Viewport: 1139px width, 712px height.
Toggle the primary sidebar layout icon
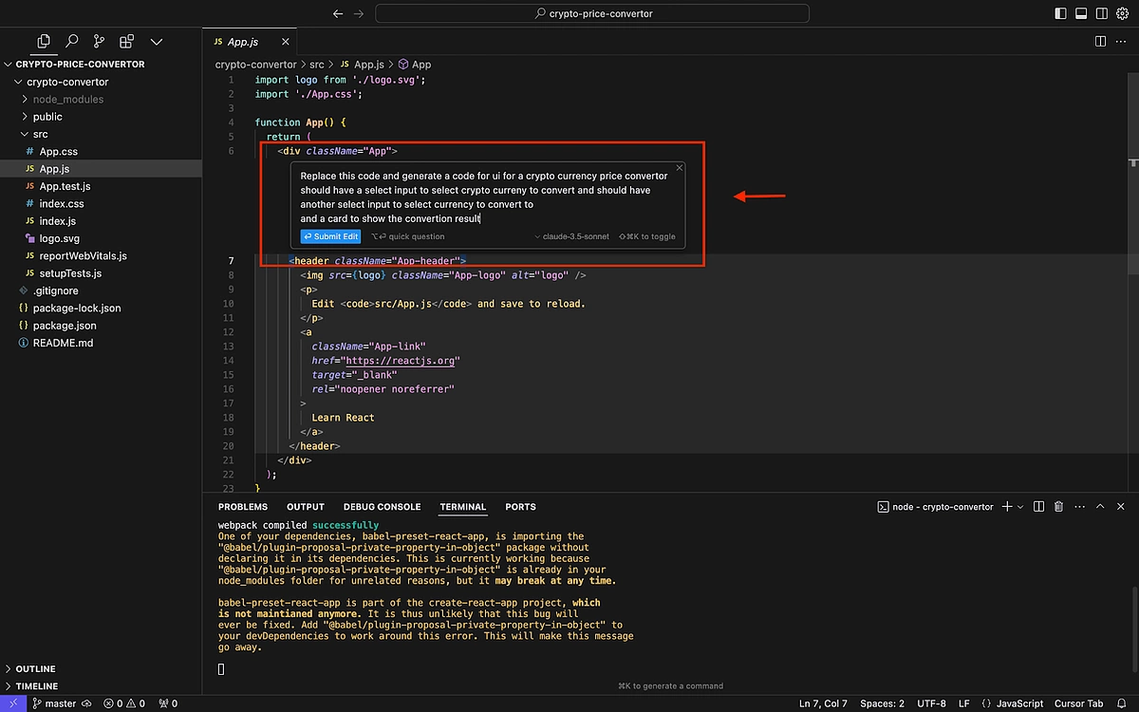coord(1061,13)
